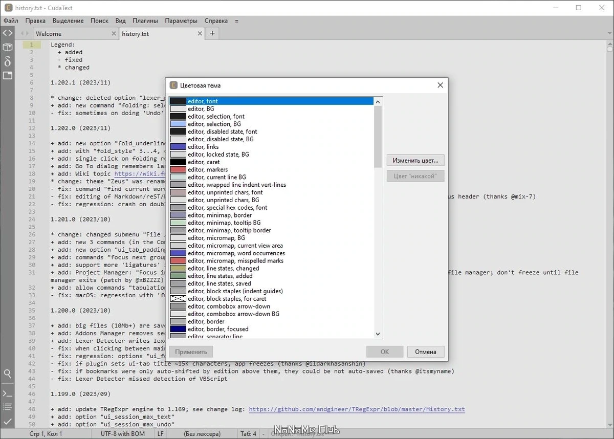The width and height of the screenshot is (614, 439).
Task: Open the tab list dropdown arrow at top right
Action: click(x=610, y=34)
